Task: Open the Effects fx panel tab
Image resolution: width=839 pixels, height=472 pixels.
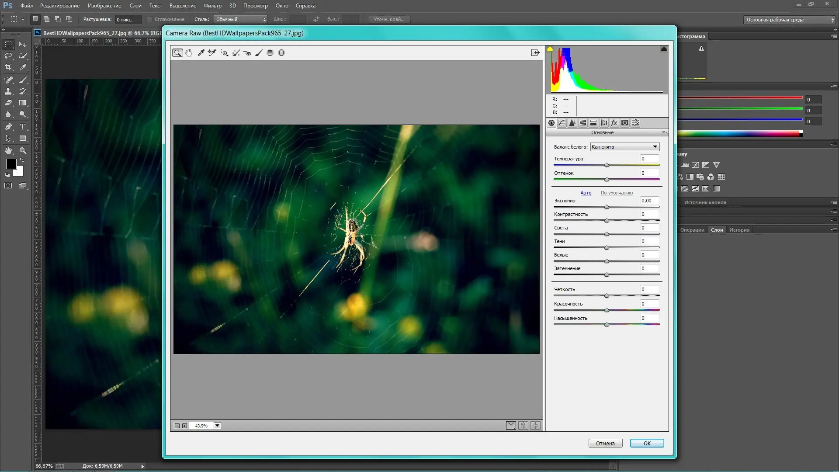Action: coord(614,123)
